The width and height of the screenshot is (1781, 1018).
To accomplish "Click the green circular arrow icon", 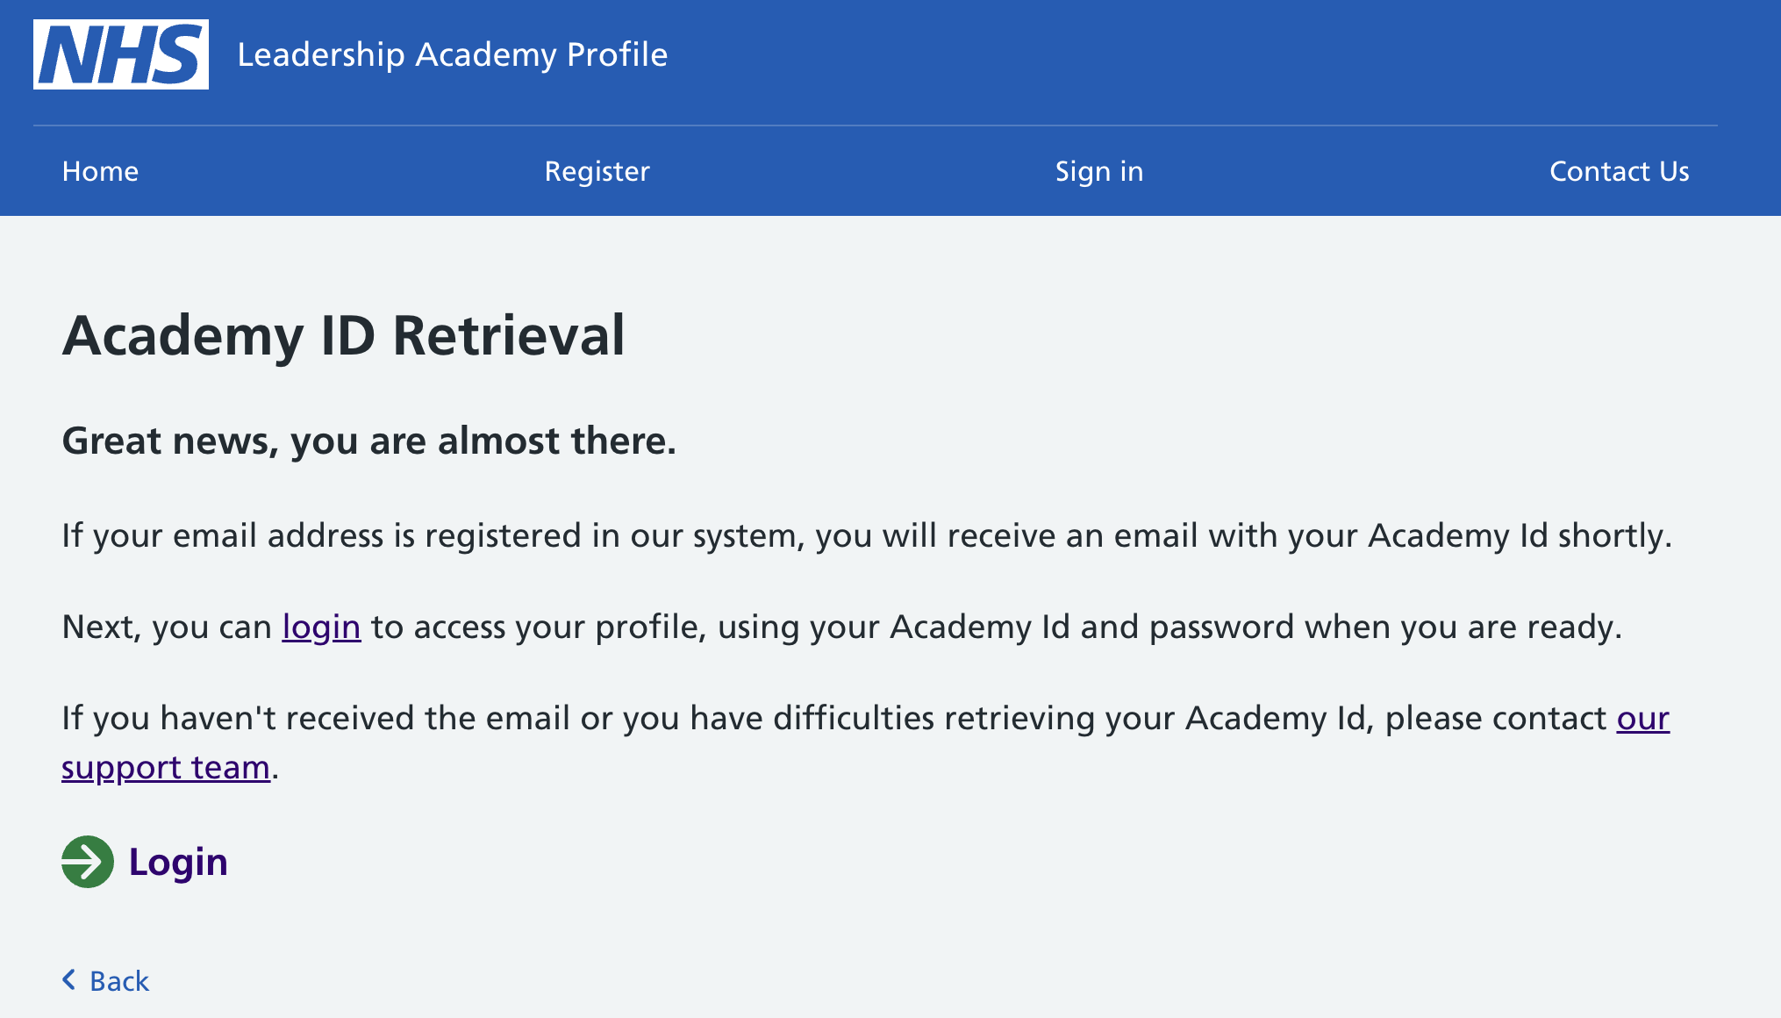I will pyautogui.click(x=88, y=862).
